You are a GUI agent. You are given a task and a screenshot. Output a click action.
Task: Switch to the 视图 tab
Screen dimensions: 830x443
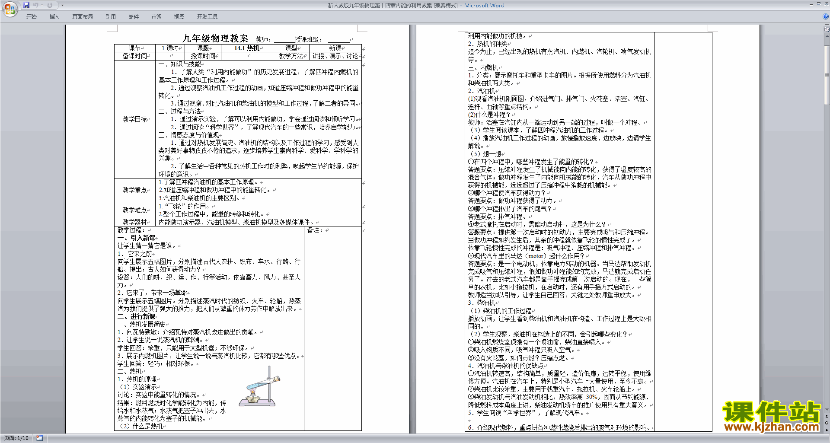[x=179, y=17]
